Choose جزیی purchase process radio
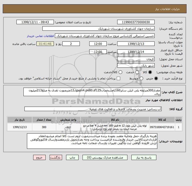This screenshot has width=192, height=186. point(156,78)
